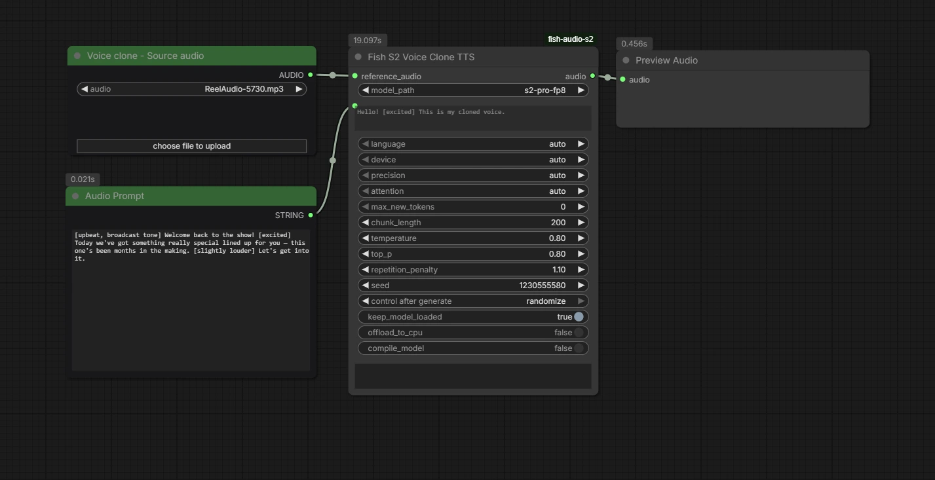
Task: Click the audio output port on Fish S2 node
Action: click(592, 77)
